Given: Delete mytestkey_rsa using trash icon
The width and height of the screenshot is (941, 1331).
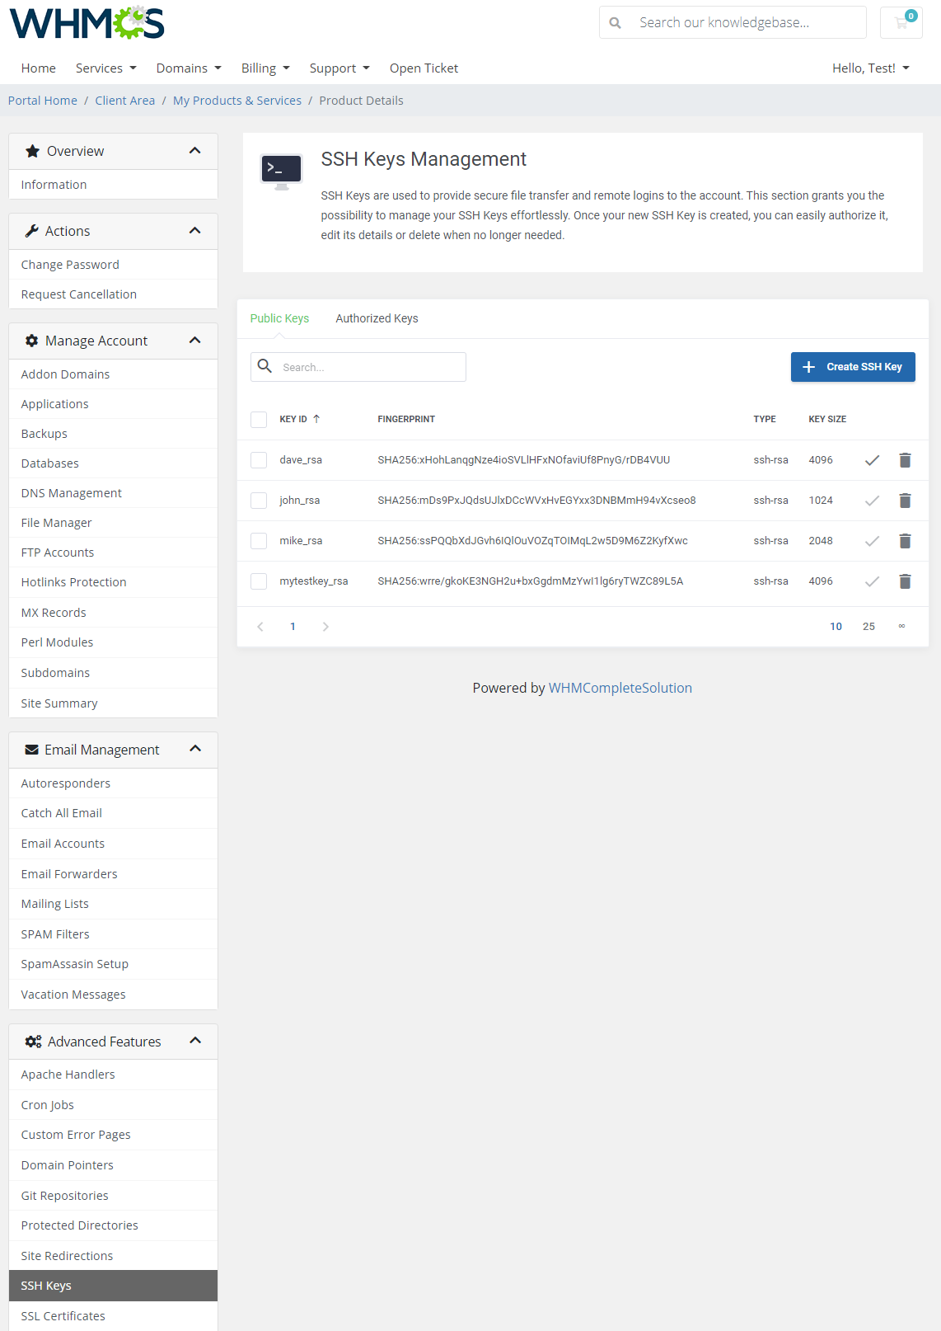Looking at the screenshot, I should [x=905, y=581].
